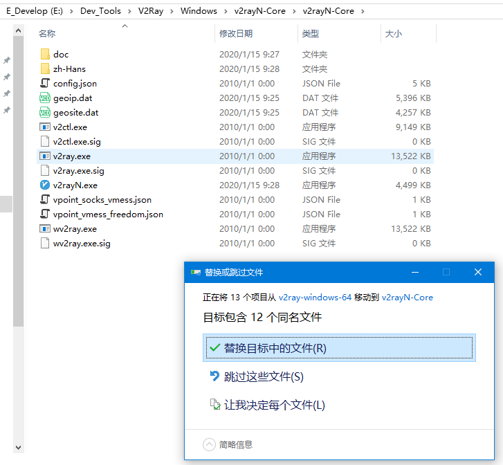Image resolution: width=503 pixels, height=465 pixels.
Task: Click the geosite.dat file icon
Action: 45,112
